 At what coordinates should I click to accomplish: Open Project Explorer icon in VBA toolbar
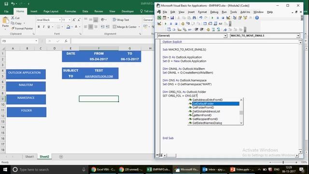point(235,18)
